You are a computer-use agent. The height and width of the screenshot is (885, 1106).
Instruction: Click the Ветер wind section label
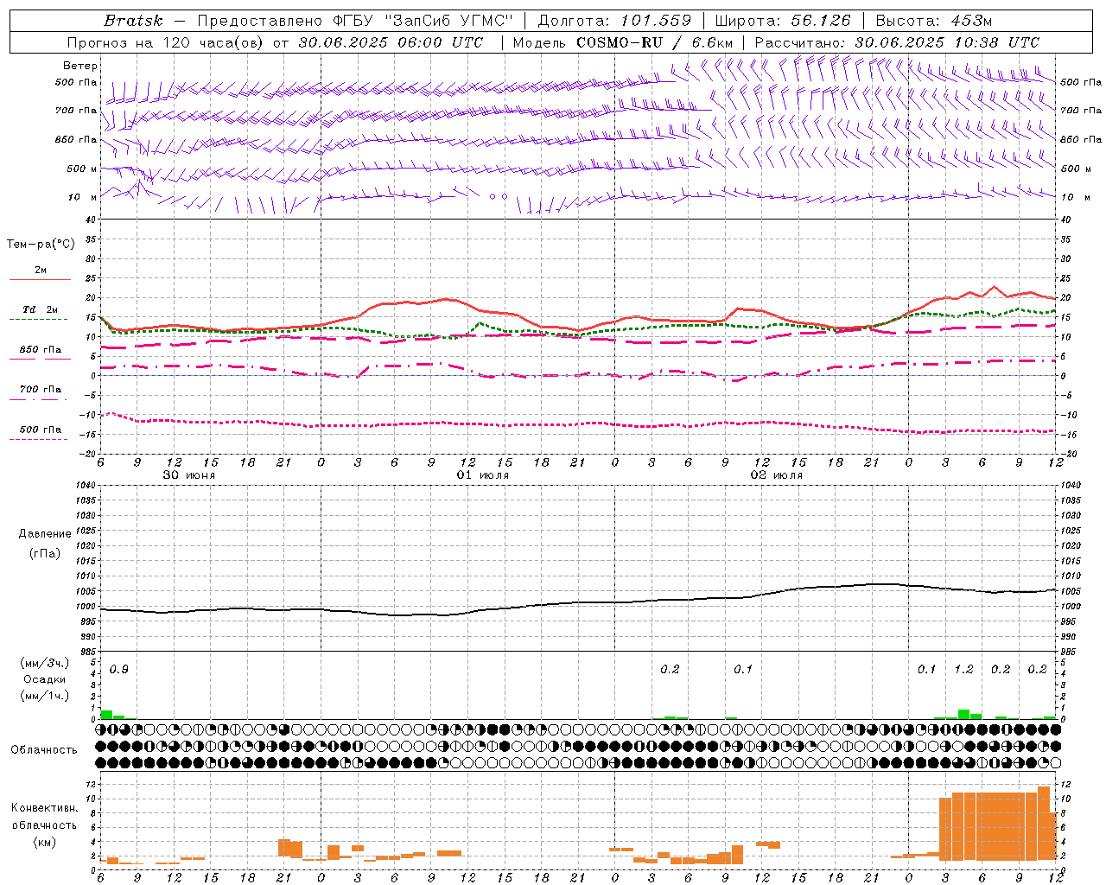click(79, 66)
